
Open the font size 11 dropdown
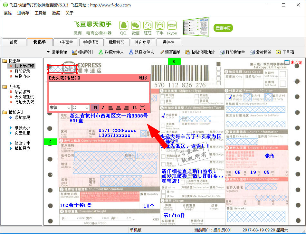tap(81, 108)
